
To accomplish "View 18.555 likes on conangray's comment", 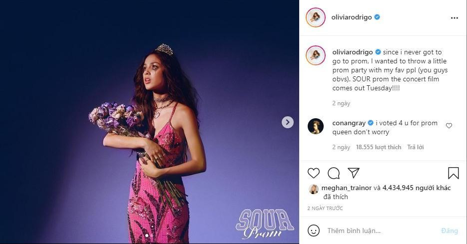I will 379,147.
